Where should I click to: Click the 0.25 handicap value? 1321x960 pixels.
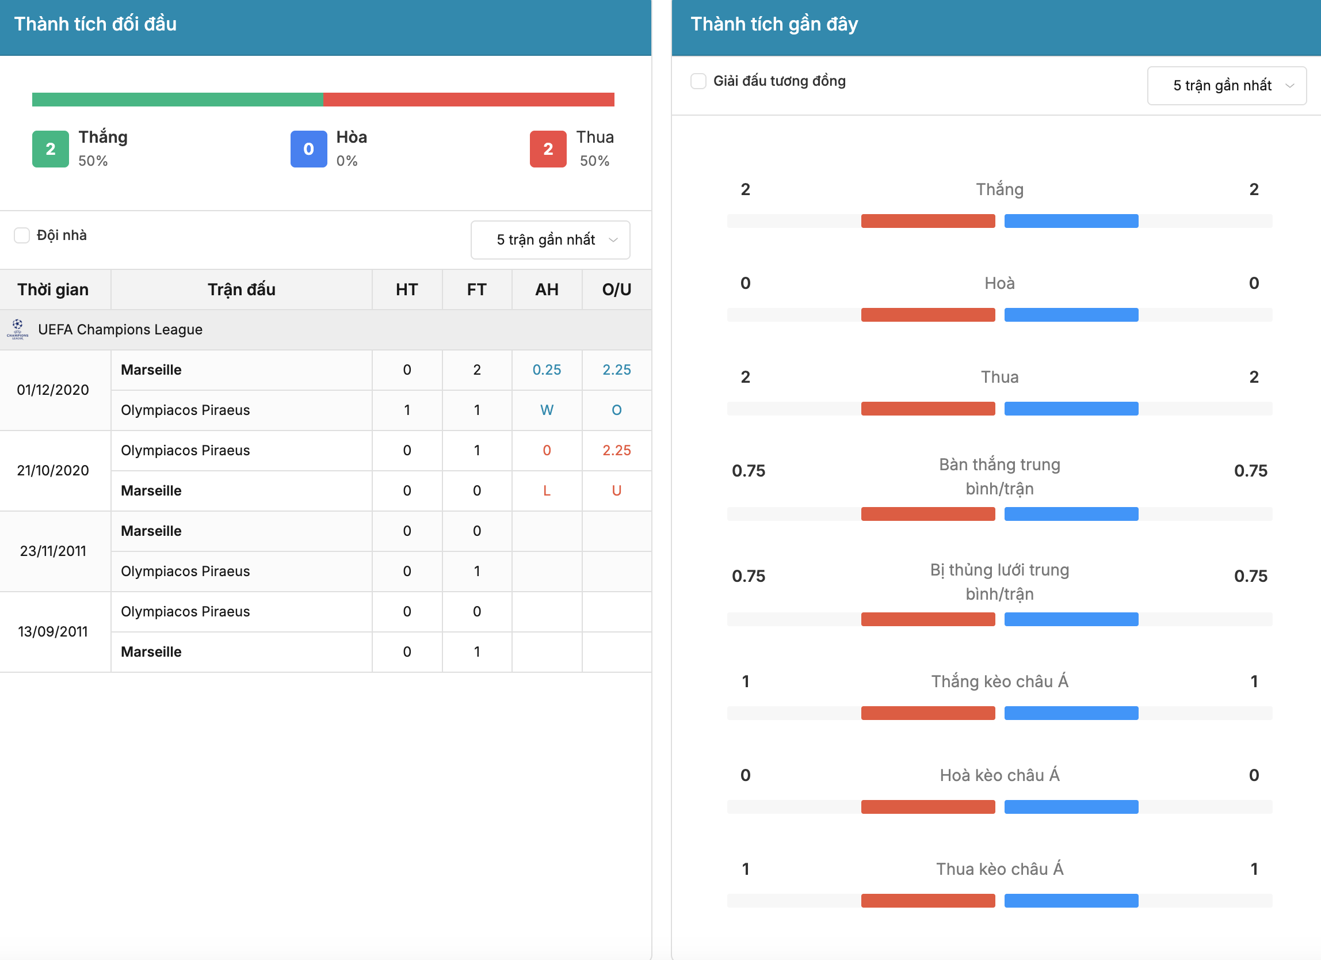547,370
